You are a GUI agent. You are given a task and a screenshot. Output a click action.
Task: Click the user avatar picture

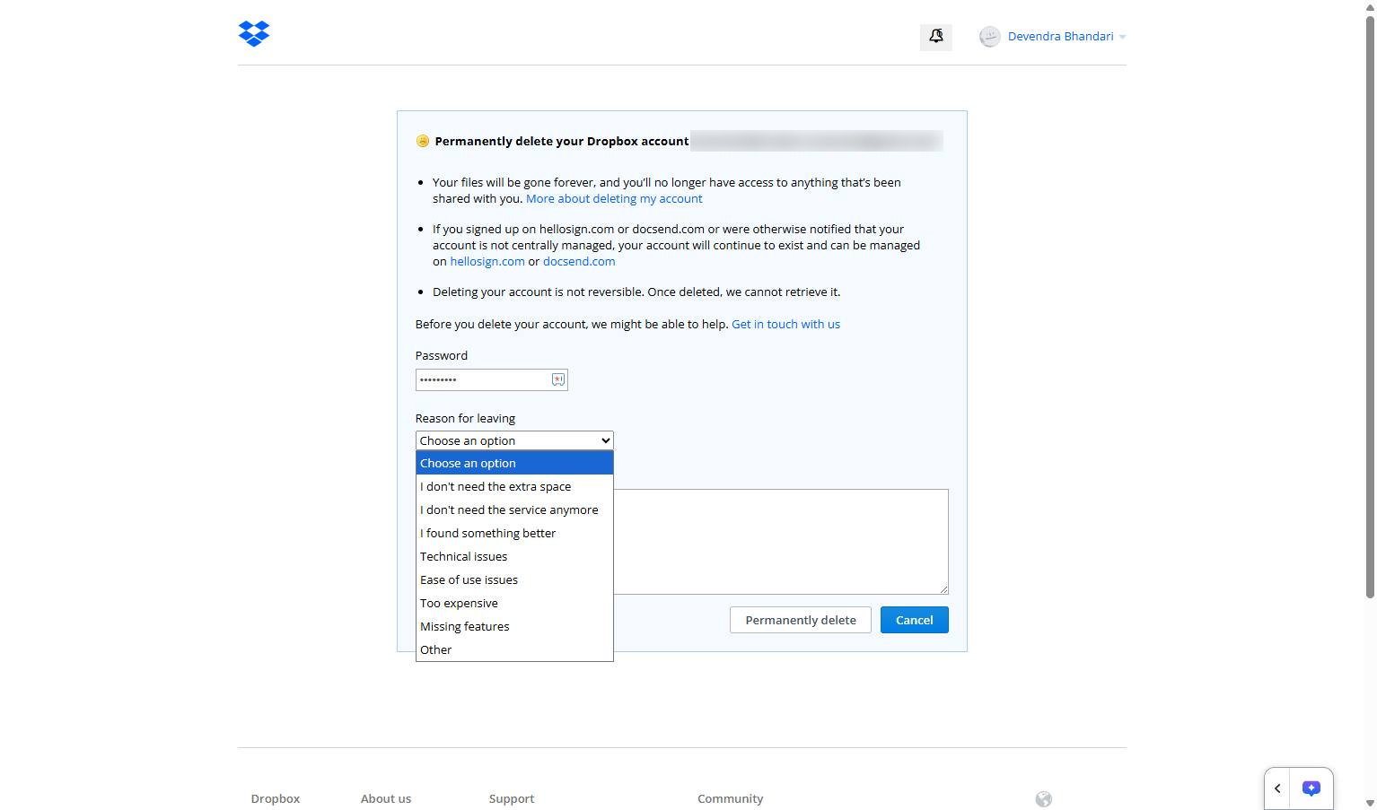click(x=989, y=37)
